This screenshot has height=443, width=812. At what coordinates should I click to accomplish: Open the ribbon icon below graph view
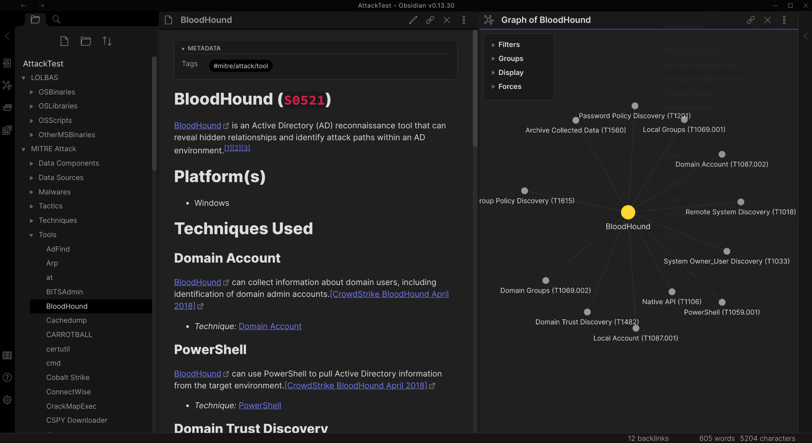[x=7, y=108]
